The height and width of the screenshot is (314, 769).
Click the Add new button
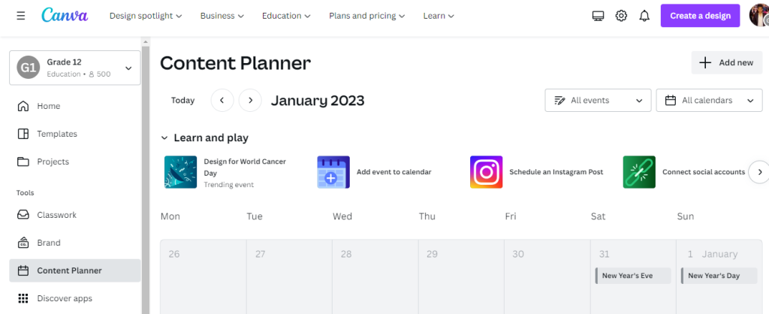pos(727,62)
